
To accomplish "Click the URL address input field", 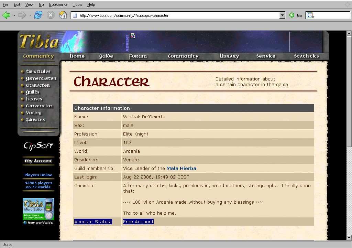I will tap(176, 15).
